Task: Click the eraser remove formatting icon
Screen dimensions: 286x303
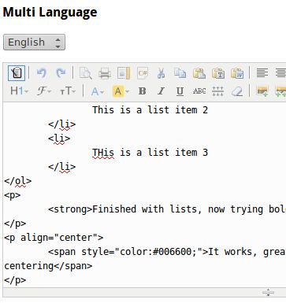Action: coord(237,91)
